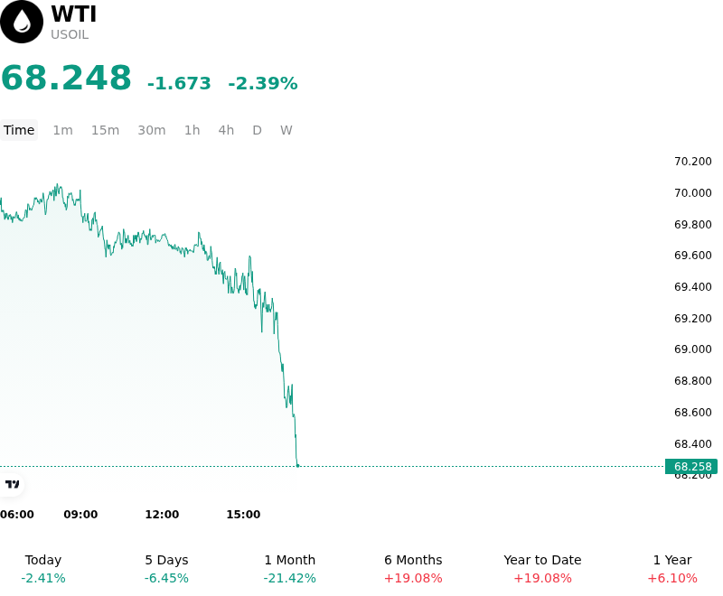Image resolution: width=723 pixels, height=596 pixels.
Task: Show 5 Days performance range
Action: point(166,569)
